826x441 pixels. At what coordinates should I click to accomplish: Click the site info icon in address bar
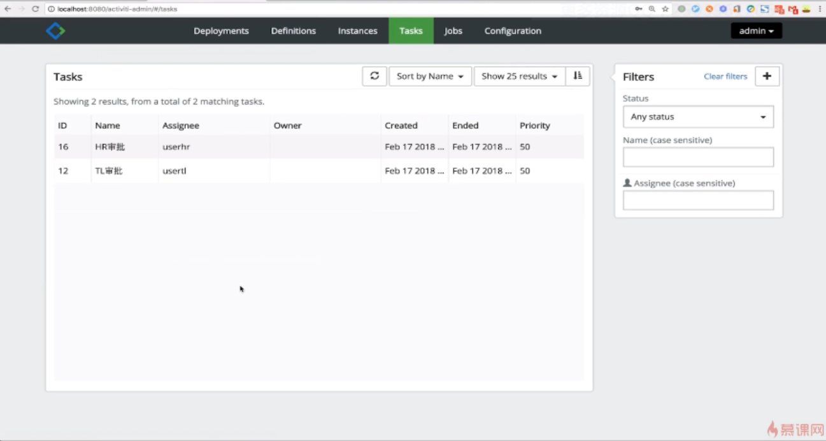pos(52,9)
